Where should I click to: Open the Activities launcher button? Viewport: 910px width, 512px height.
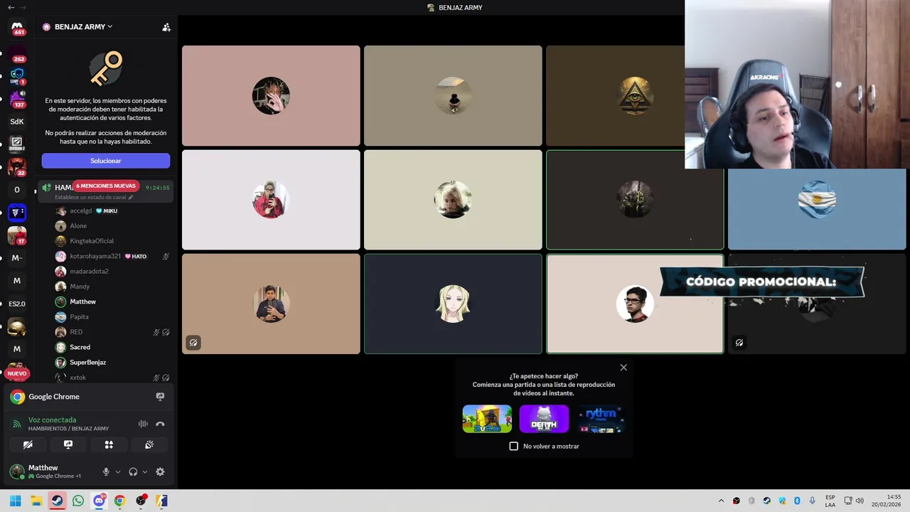109,444
